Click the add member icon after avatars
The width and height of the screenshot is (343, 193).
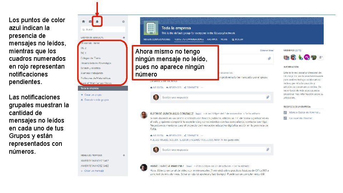[321, 57]
